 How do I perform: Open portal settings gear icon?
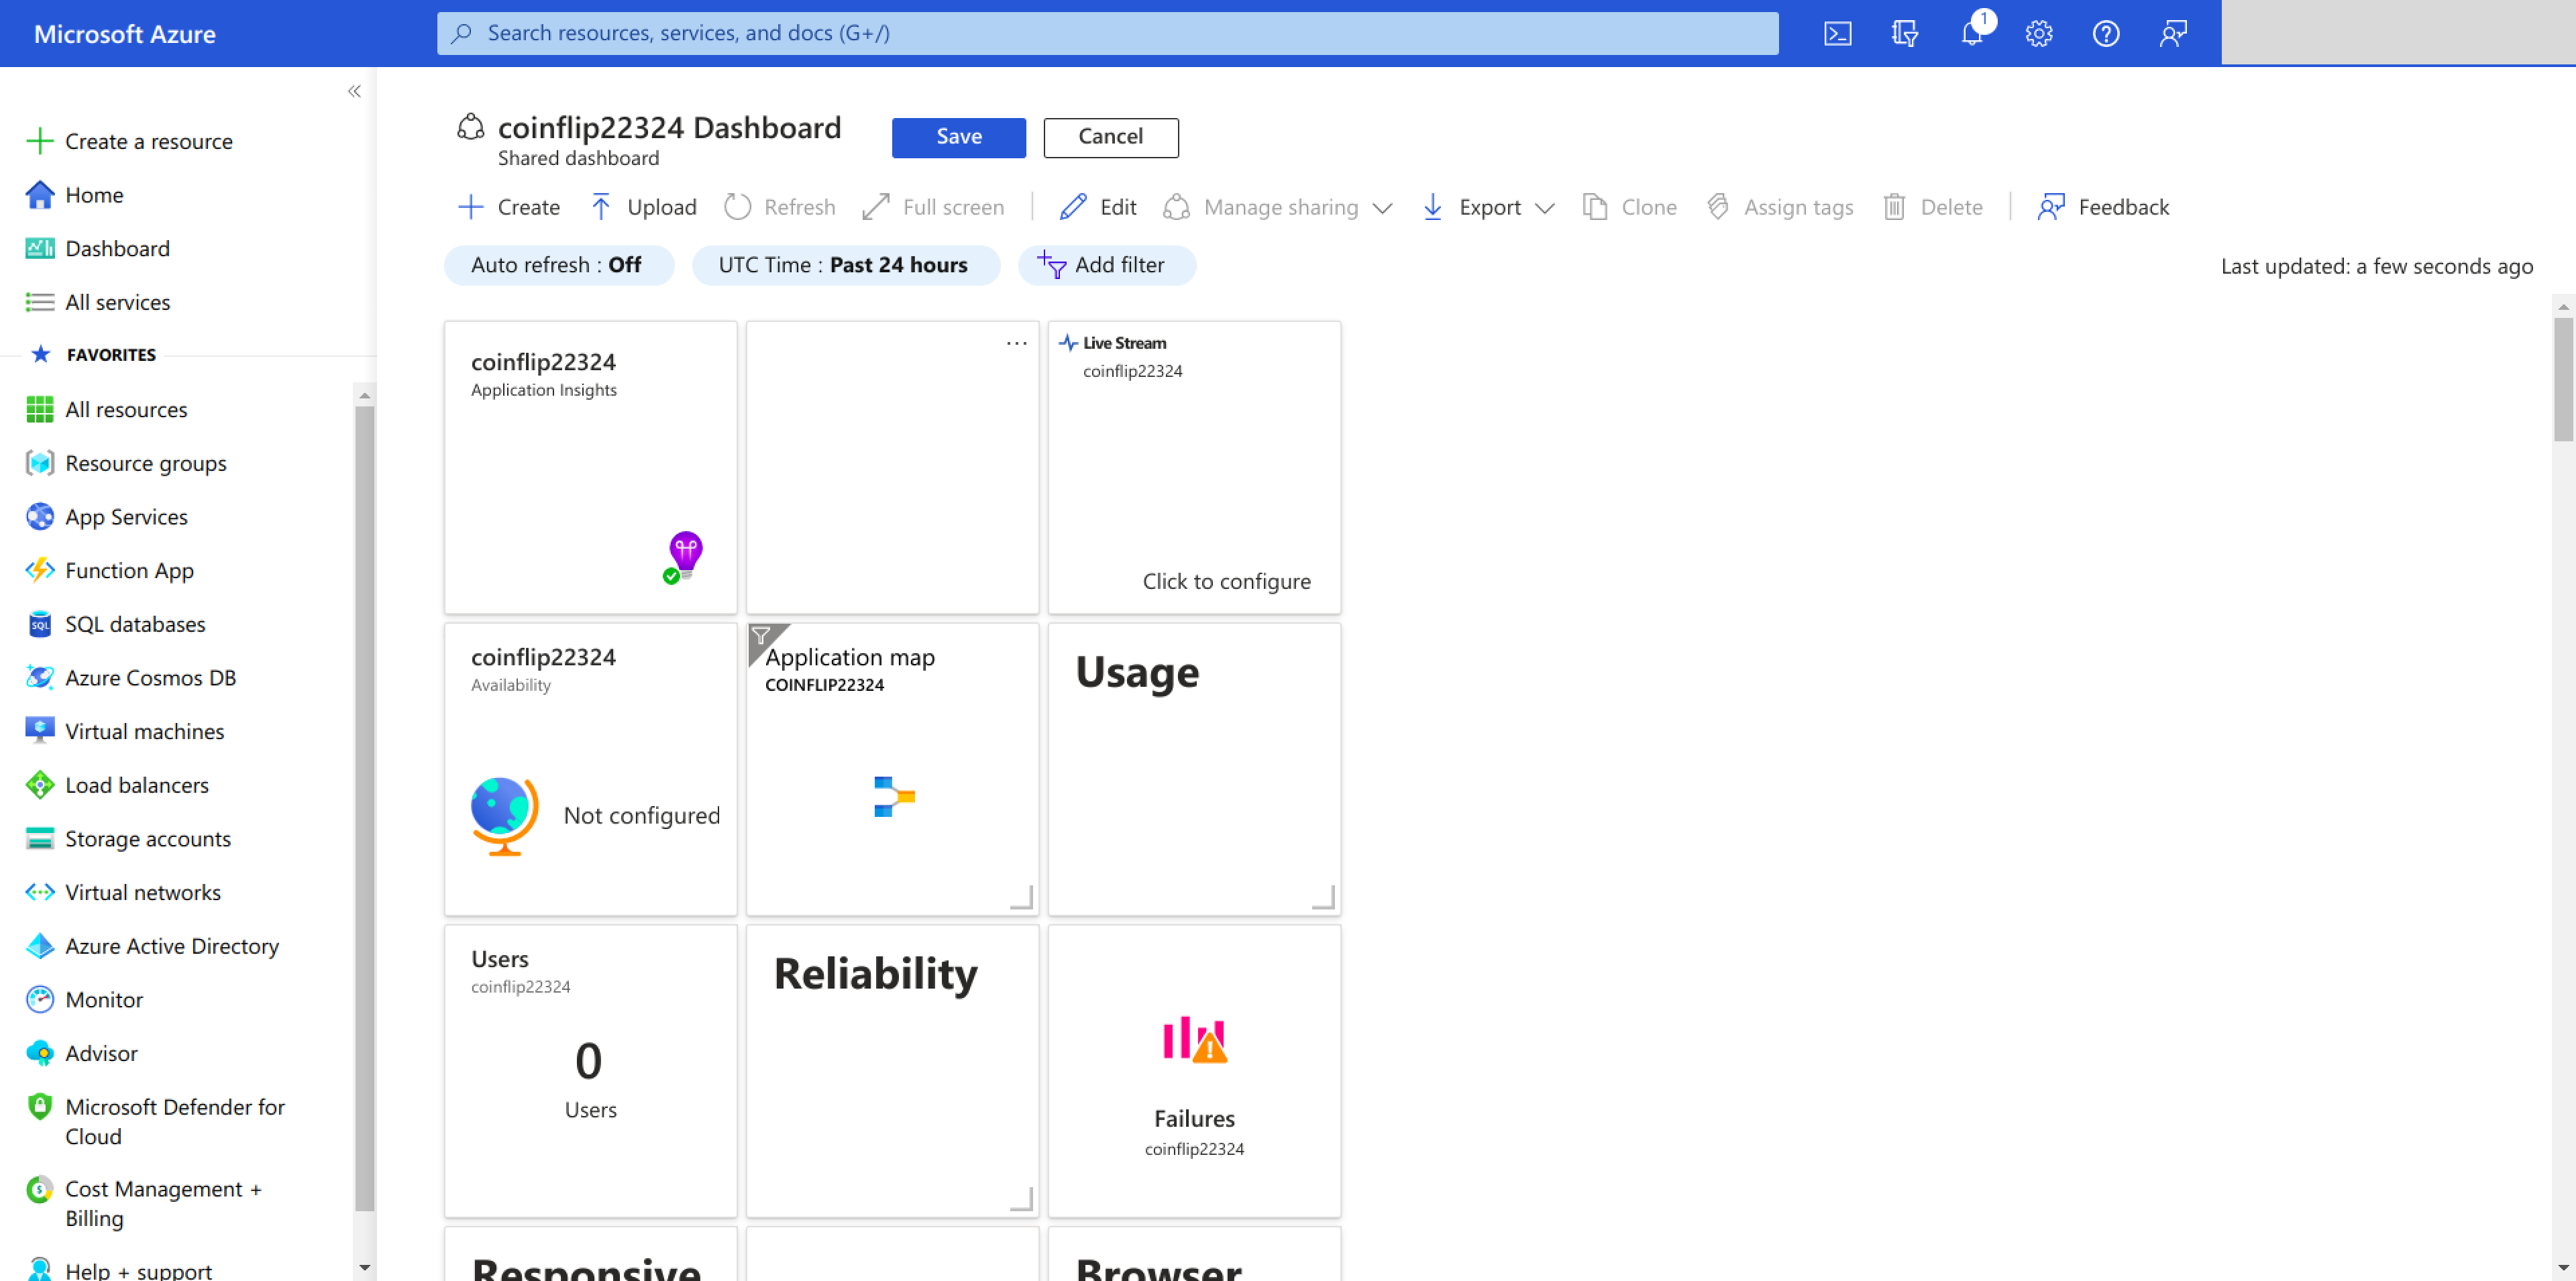pyautogui.click(x=2038, y=33)
